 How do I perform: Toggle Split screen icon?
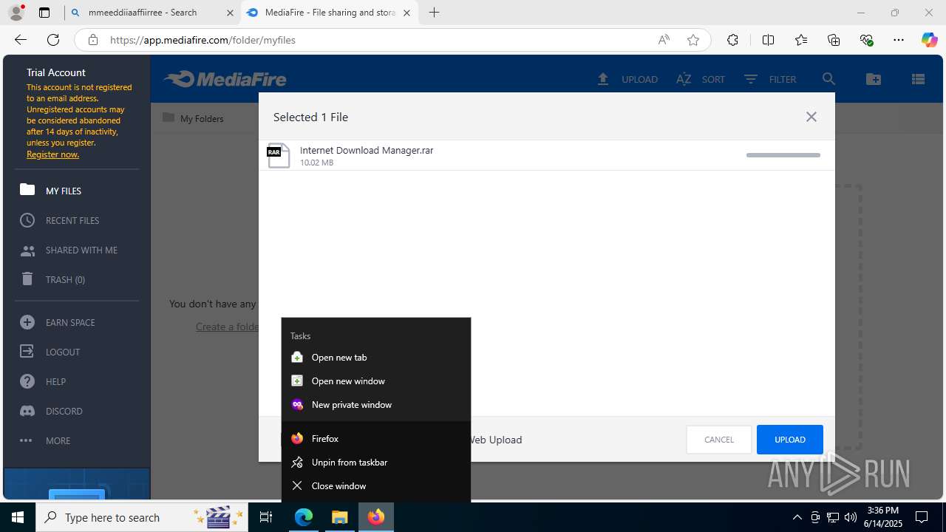point(768,40)
